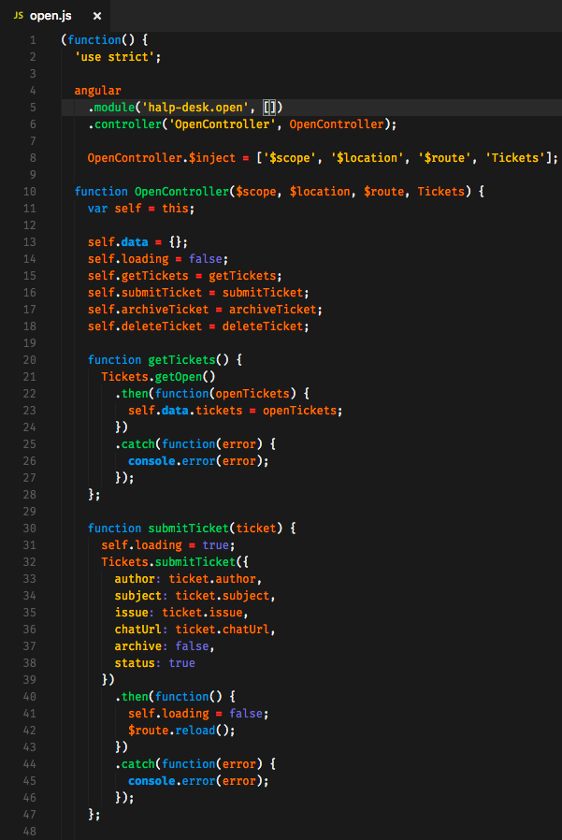Click author property on line 33
The image size is (562, 840).
(x=135, y=579)
